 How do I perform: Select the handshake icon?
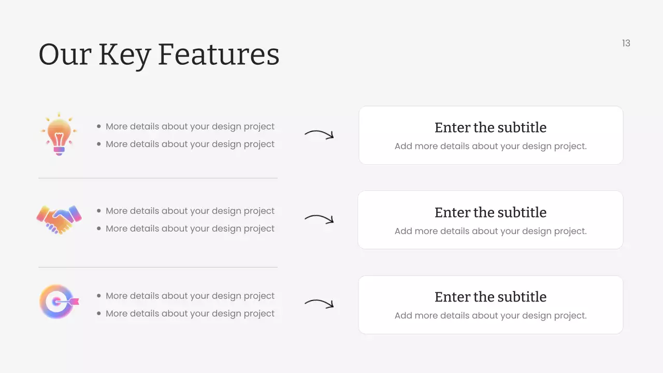(59, 219)
